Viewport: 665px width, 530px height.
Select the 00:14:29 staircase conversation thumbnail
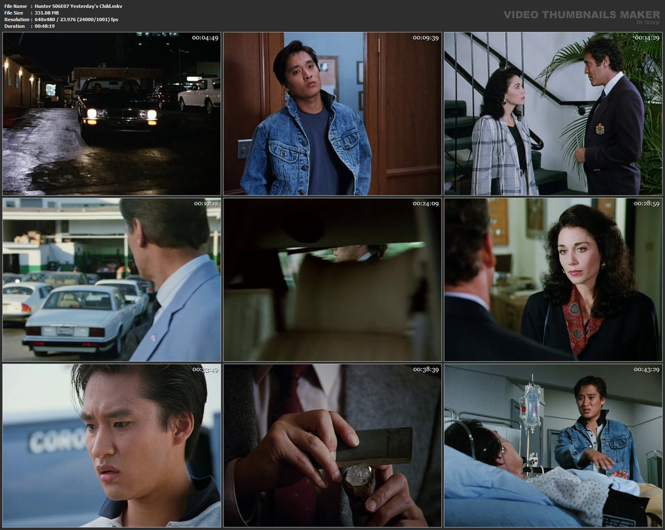pyautogui.click(x=554, y=113)
